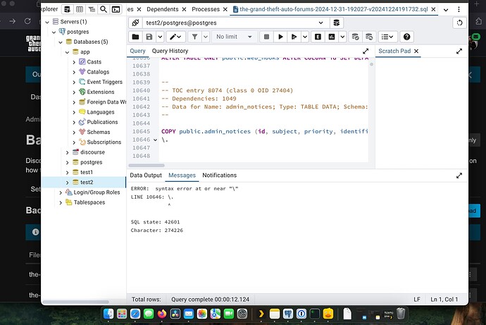This screenshot has height=325, width=486.
Task: Click the Object Explorer horizontal scrollbar
Action: tap(75, 302)
